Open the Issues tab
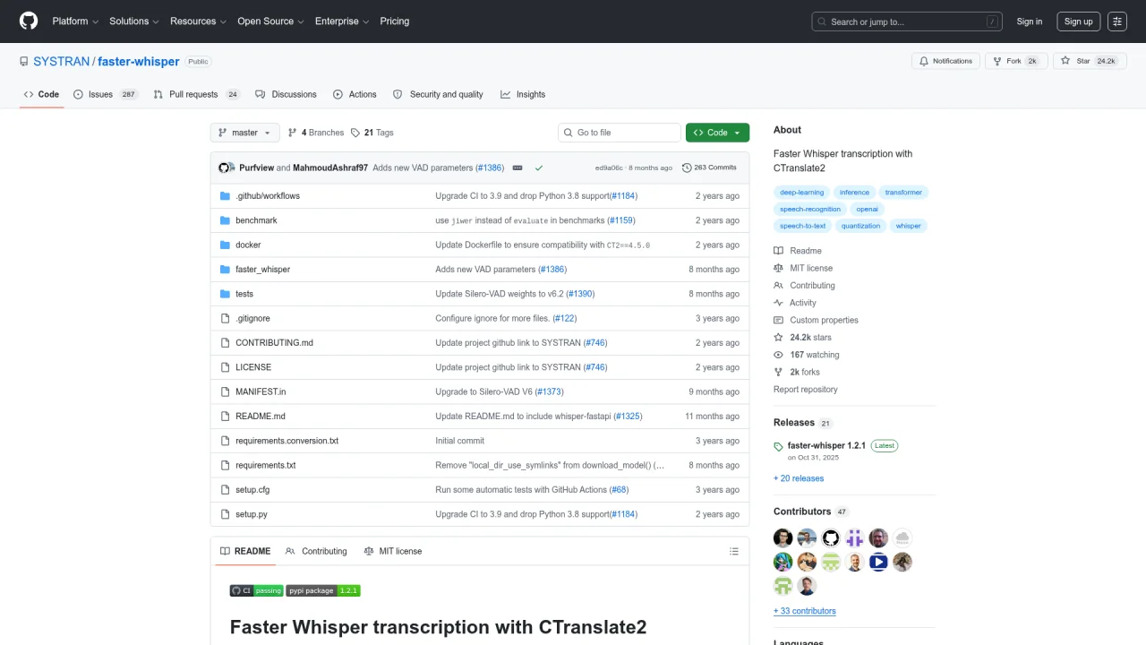Image resolution: width=1146 pixels, height=645 pixels. tap(106, 94)
